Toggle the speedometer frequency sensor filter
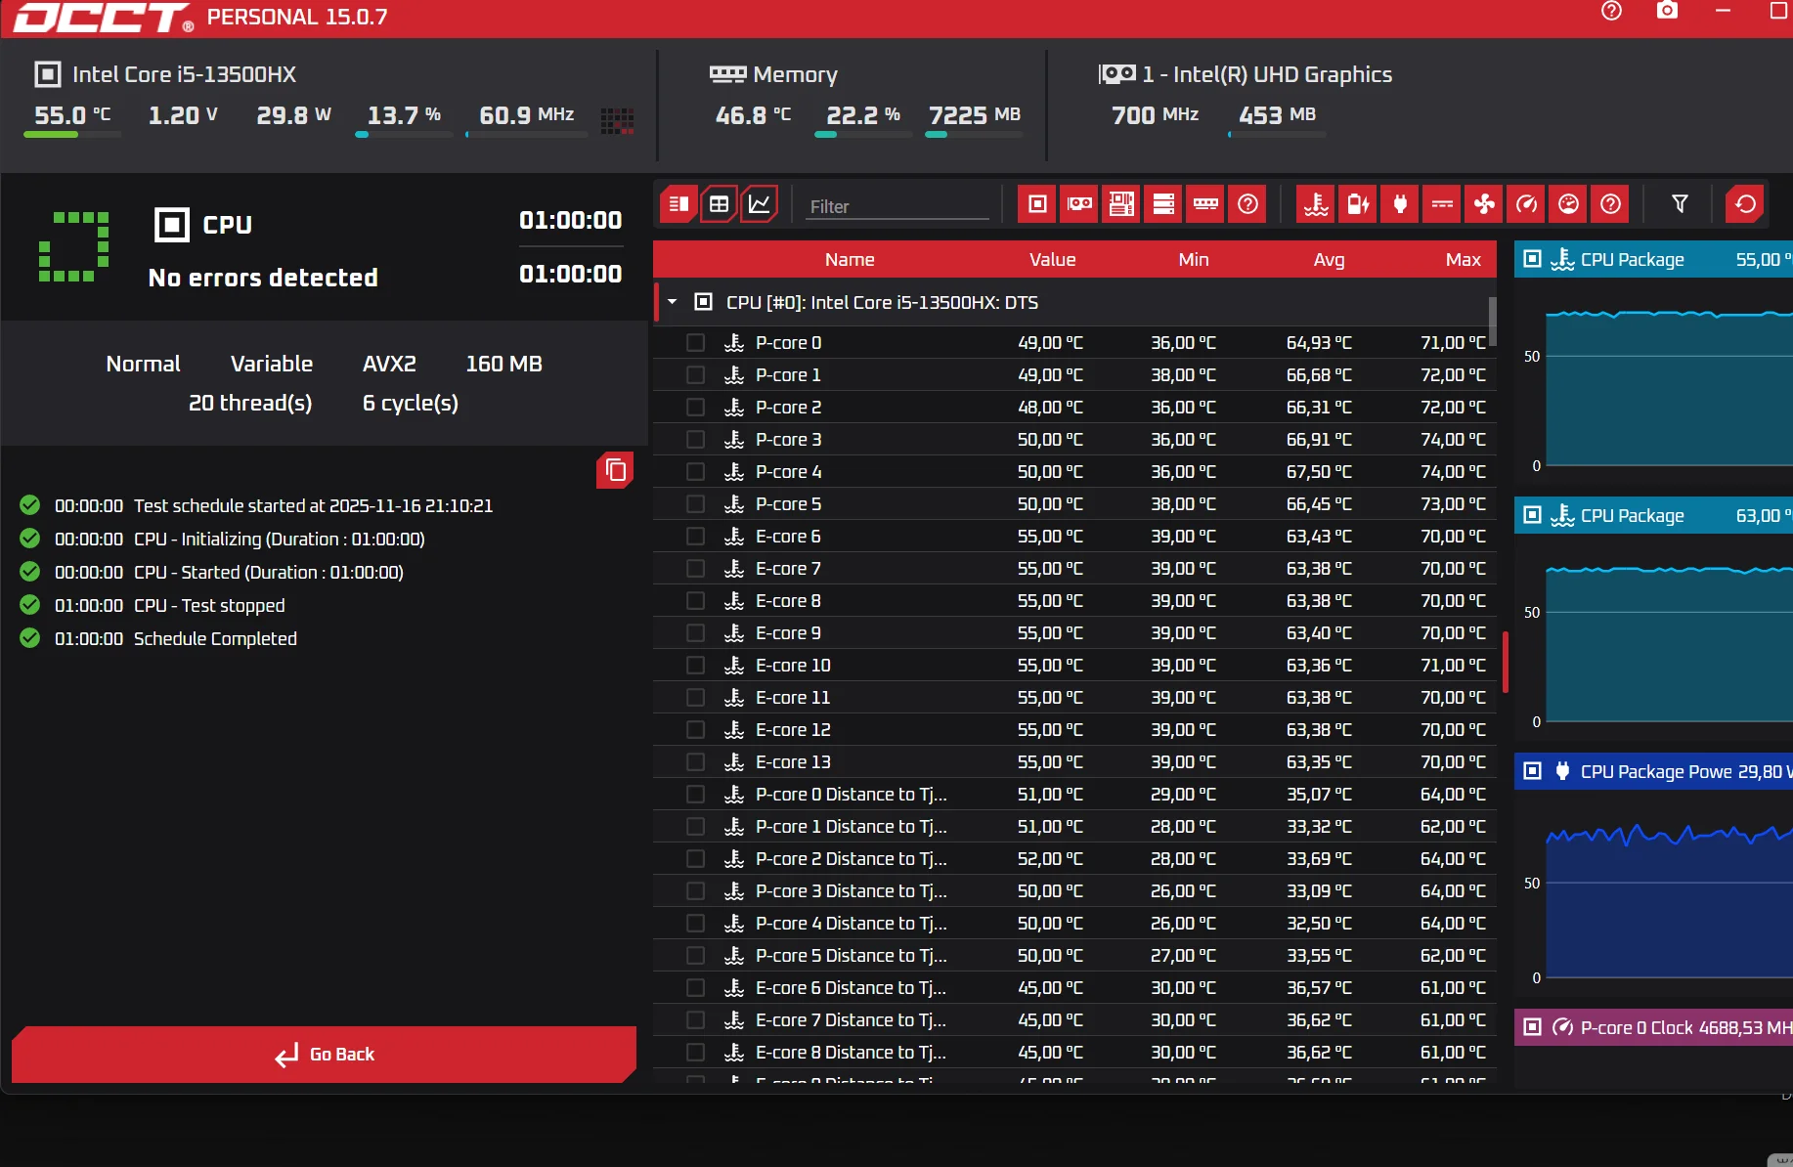Image resolution: width=1793 pixels, height=1167 pixels. [1526, 204]
